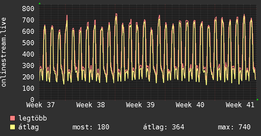This screenshot has width=261, height=136.
Task: Click the onlinestream.live vertical axis title
Action: [4, 52]
